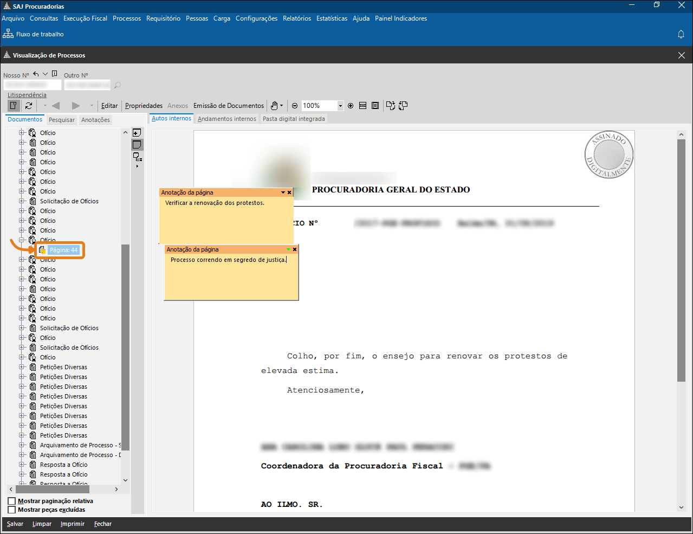Collapse the first Anotação da página note

(x=283, y=192)
